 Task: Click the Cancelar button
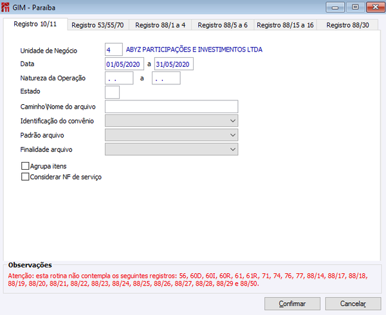pos(353,303)
